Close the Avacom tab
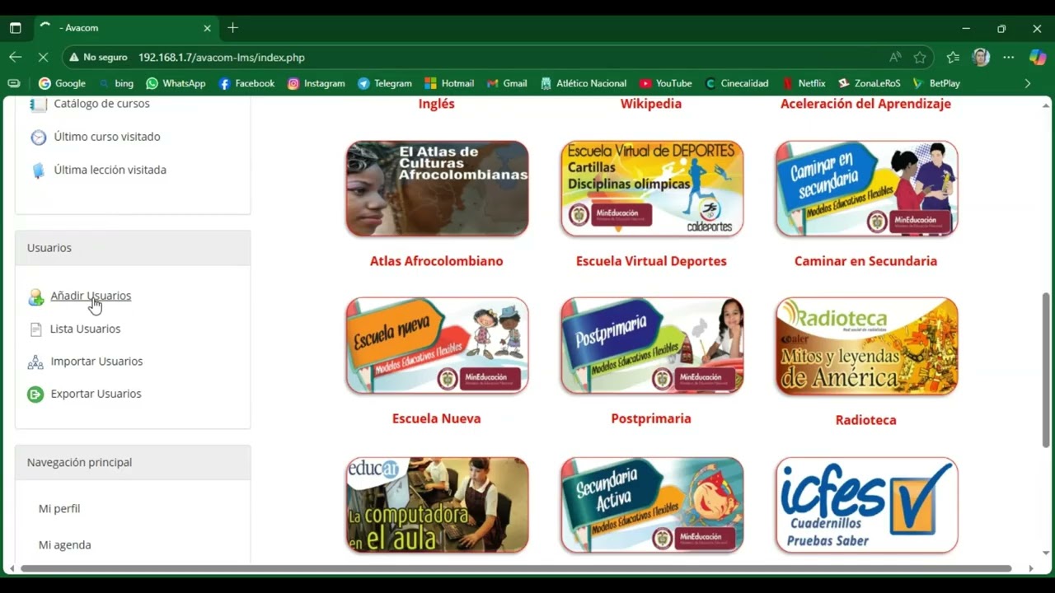Screen dimensions: 1055x593 click(x=207, y=28)
